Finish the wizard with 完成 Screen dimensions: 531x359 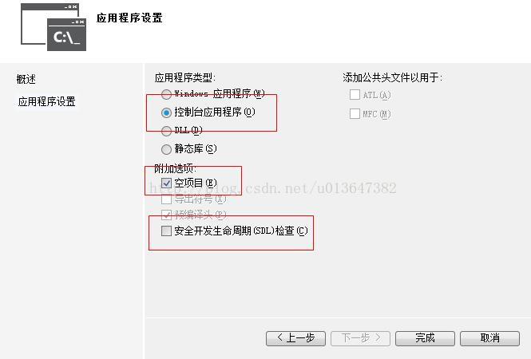point(425,338)
